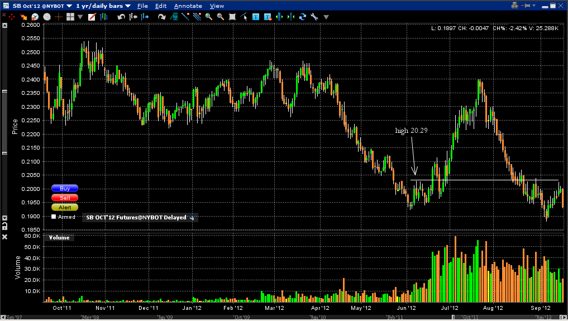Click the small red X toolbar handle
The image size is (568, 321).
pyautogui.click(x=4, y=15)
